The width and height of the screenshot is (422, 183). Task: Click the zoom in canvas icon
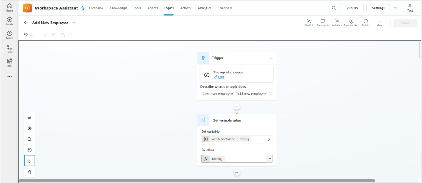(30, 118)
